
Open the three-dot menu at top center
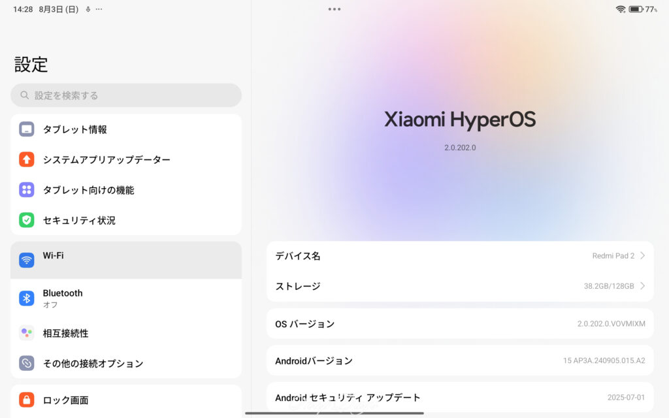point(334,9)
